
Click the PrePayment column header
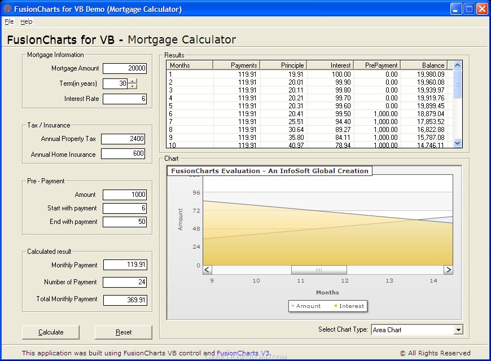point(378,65)
